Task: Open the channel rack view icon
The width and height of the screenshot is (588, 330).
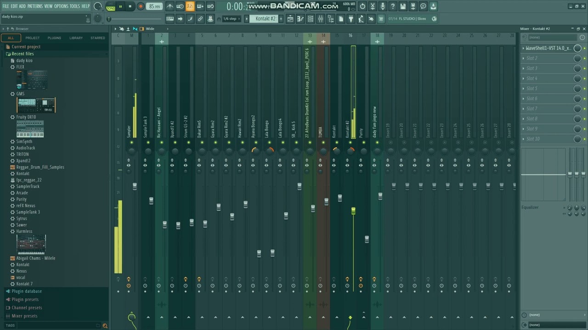Action: coord(311,19)
